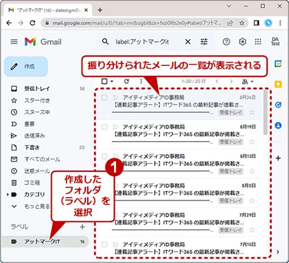Compose a new mail with 作成
Viewport: 289px width, 263px height.
(26, 67)
